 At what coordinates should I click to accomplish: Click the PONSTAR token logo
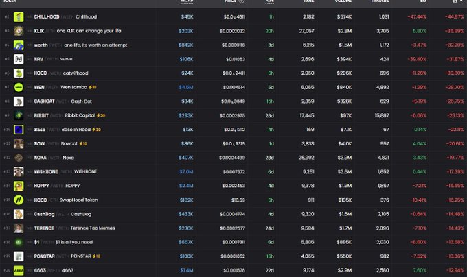coord(19,256)
